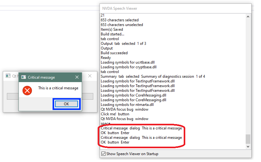261x162 pixels.
Task: Select the "Item(s) Saved" log entry
Action: point(112,29)
